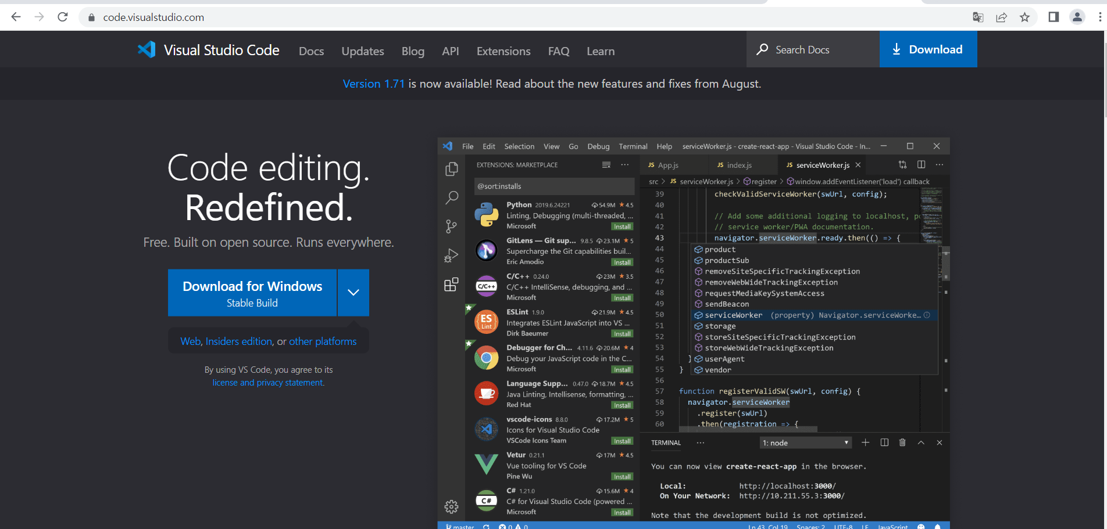
Task: Select the serviceWorker suggestion in the autocomplete list
Action: [x=814, y=315]
